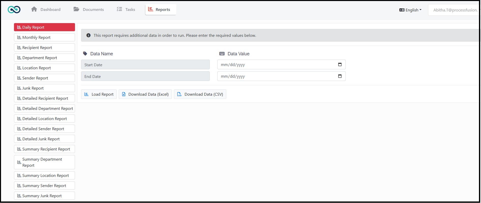The height and width of the screenshot is (203, 481).
Task: Open Detailed Recipient Report
Action: click(44, 98)
